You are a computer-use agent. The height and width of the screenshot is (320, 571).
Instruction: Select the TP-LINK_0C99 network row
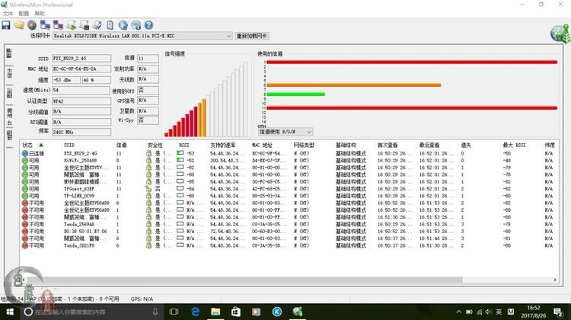point(288,196)
